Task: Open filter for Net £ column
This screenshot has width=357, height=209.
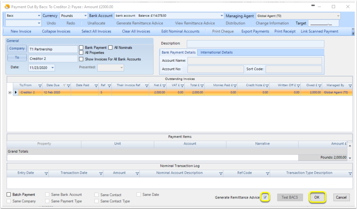Action: point(164,85)
